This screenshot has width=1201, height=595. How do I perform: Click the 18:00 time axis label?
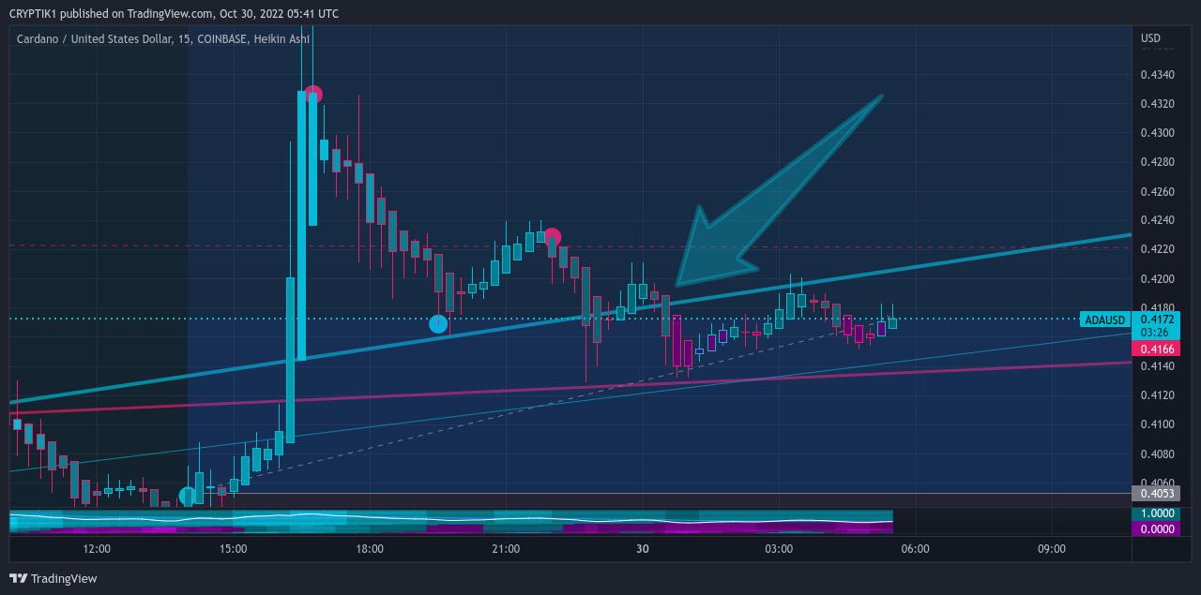370,549
